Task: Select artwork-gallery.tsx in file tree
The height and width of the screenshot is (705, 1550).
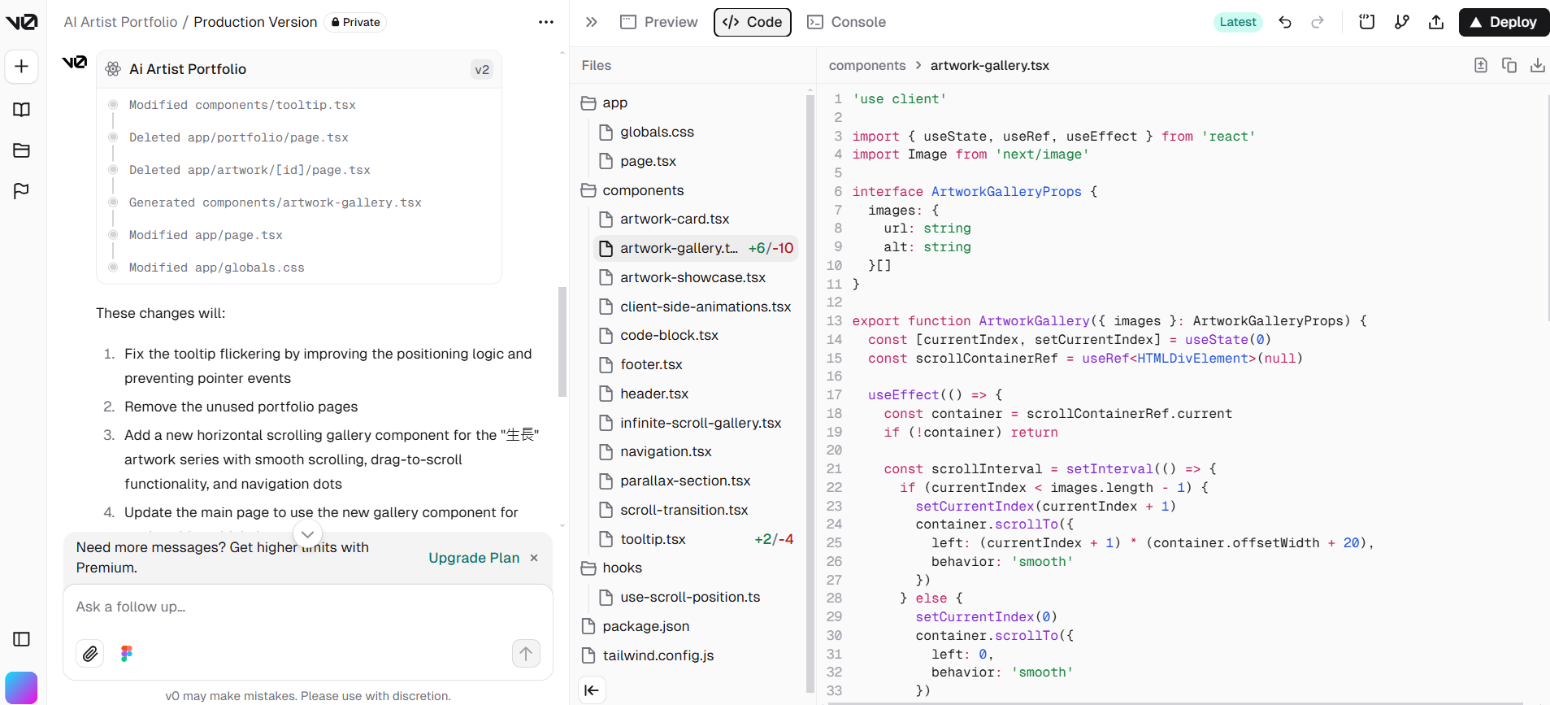Action: pos(695,248)
